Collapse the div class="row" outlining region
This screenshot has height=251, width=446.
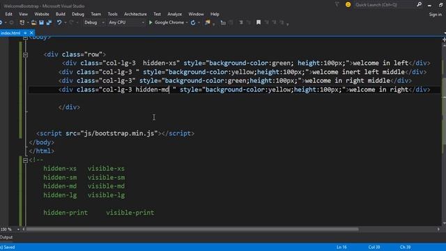[25, 54]
